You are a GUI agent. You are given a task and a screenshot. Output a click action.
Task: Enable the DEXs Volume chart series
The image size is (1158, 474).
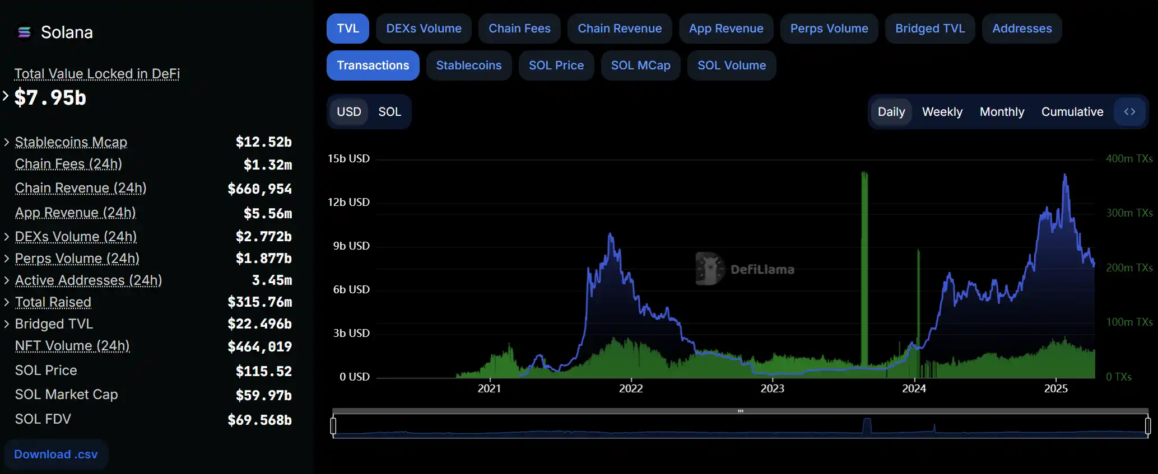(424, 29)
